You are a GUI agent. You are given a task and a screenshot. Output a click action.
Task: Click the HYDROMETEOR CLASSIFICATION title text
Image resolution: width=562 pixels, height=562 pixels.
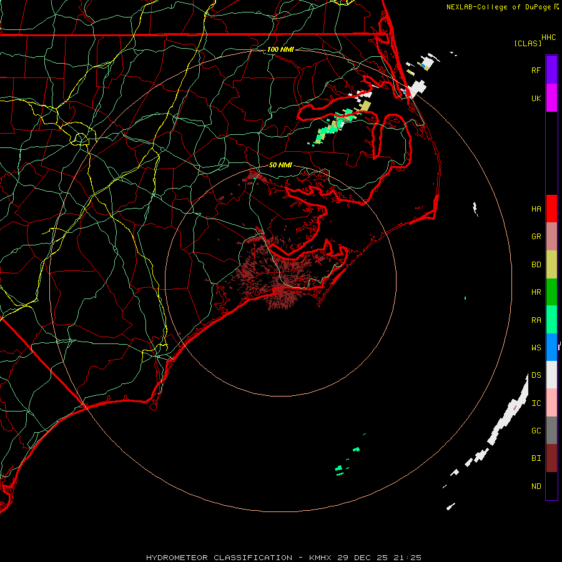point(219,558)
